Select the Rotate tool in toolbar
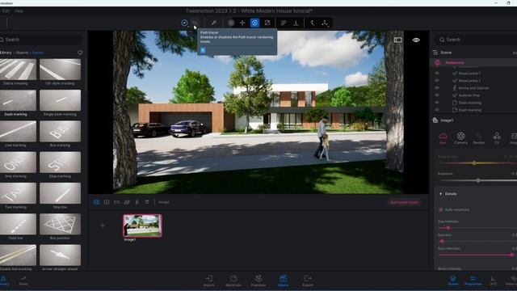 tap(254, 23)
